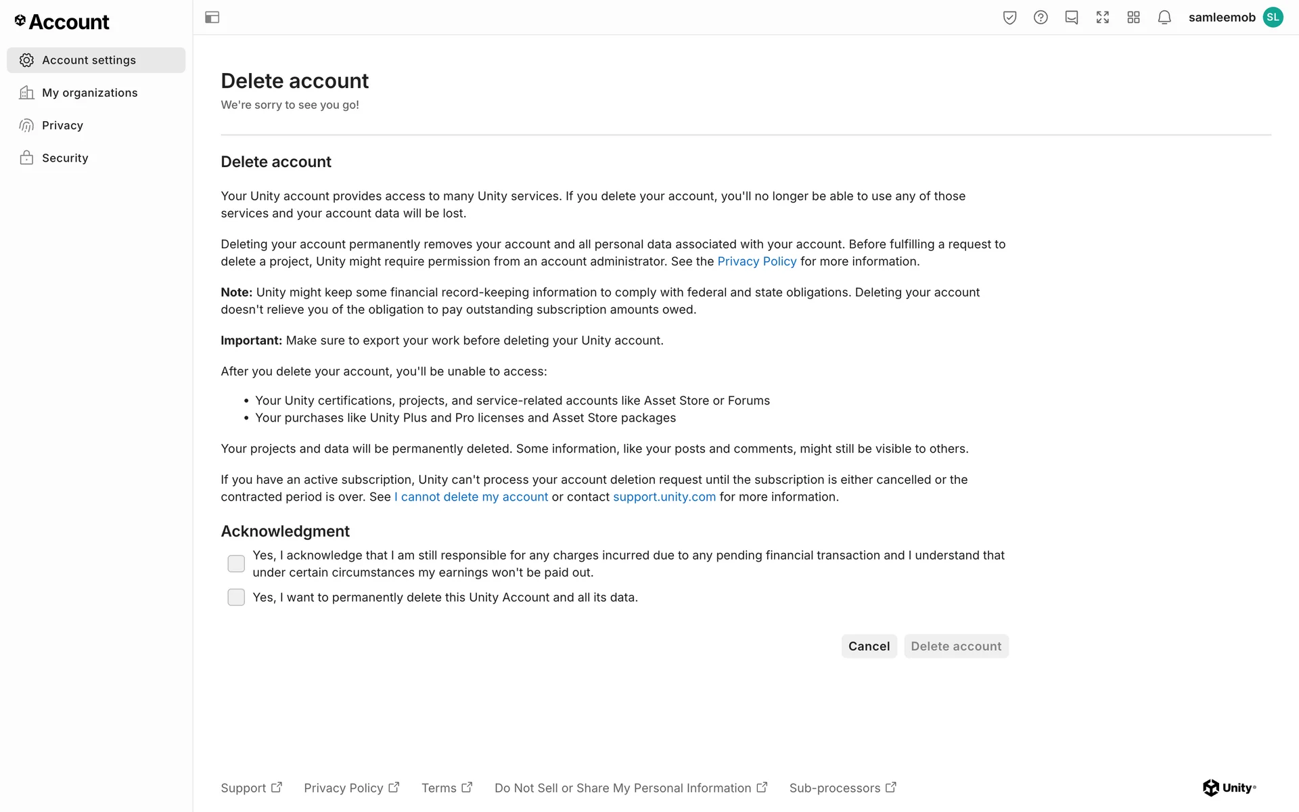1299x812 pixels.
Task: Go to Privacy section in sidebar
Action: 62,125
